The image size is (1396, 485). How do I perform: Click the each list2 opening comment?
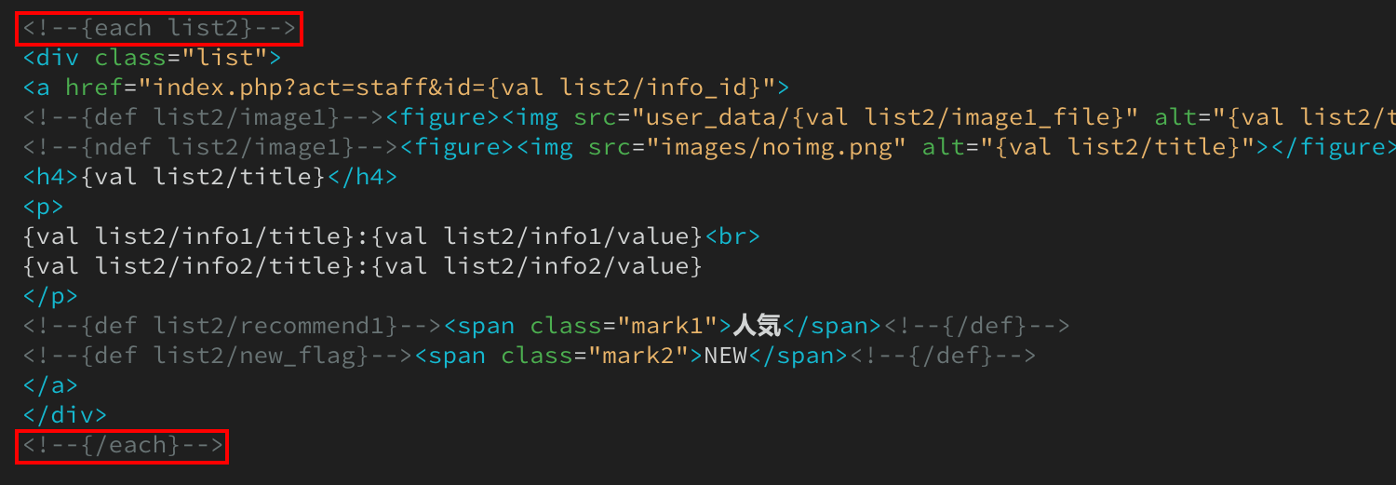pyautogui.click(x=159, y=28)
